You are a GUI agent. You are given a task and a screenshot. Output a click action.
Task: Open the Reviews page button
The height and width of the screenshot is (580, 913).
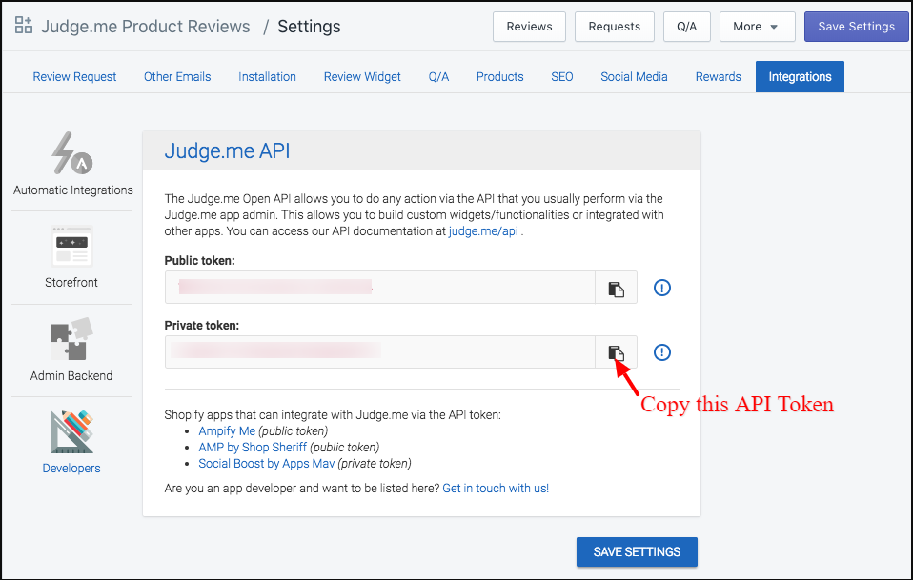529,27
